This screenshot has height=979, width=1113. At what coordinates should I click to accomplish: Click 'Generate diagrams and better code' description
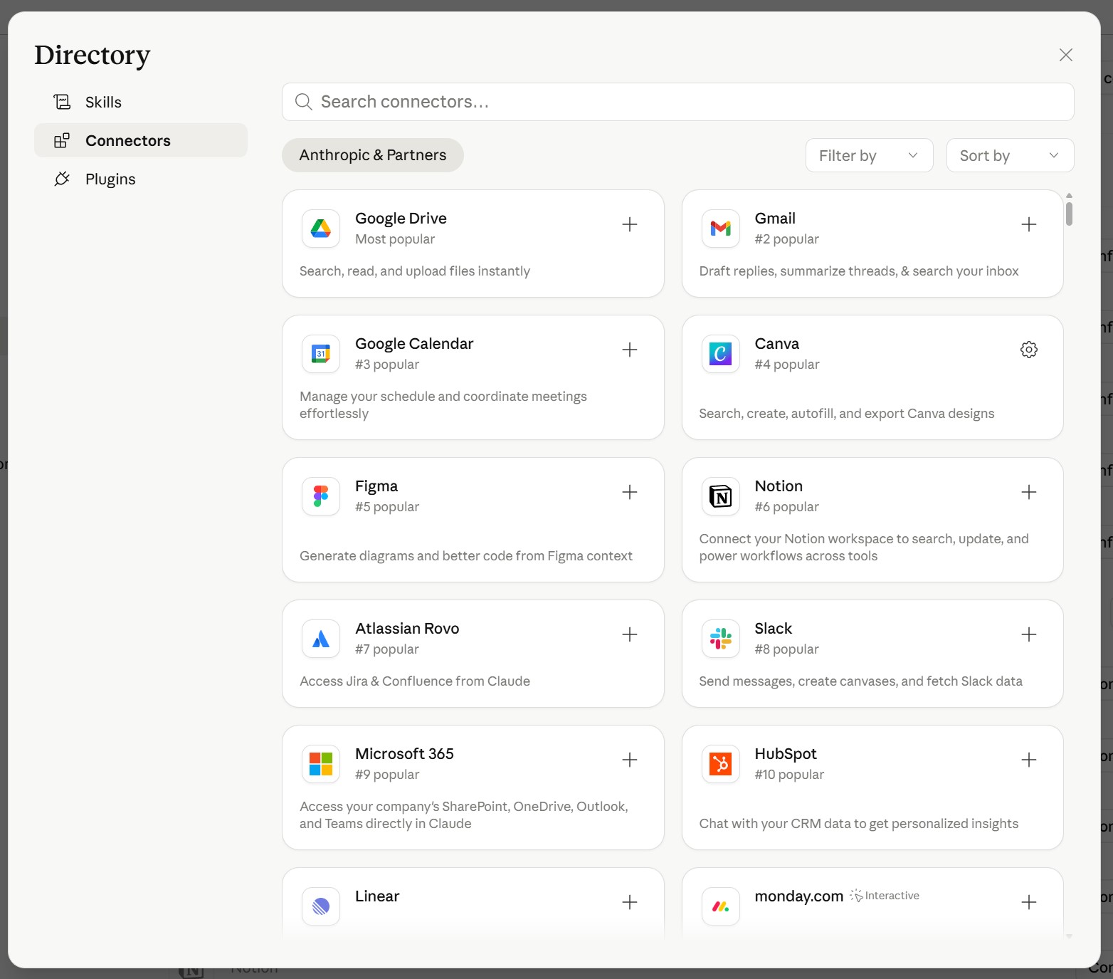(x=466, y=556)
